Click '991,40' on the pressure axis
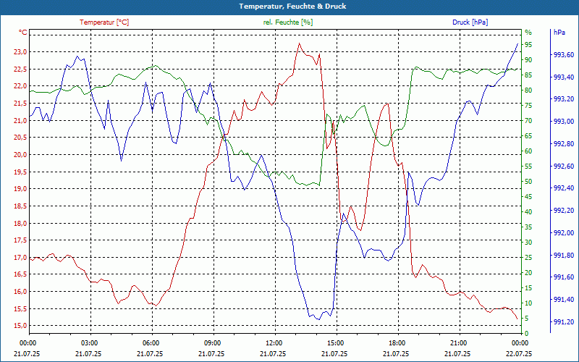 coord(564,300)
